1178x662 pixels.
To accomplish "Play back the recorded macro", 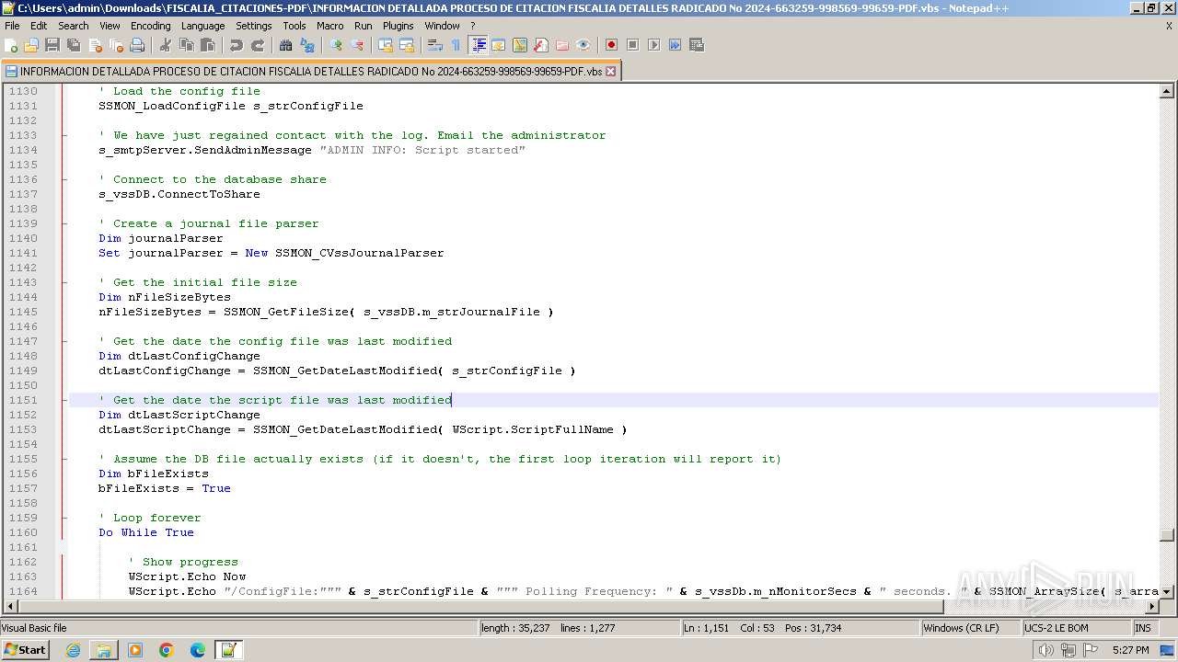I will (654, 45).
